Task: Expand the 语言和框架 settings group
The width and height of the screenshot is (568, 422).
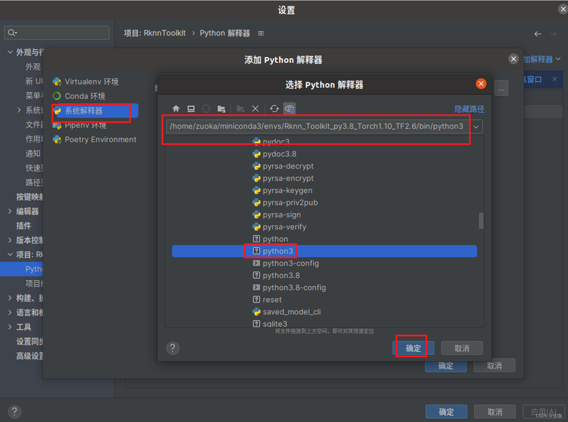Action: point(10,312)
